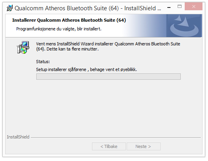Click the status text 'Setup installerer sjåførene'
This screenshot has width=208, height=161.
[x=61, y=69]
